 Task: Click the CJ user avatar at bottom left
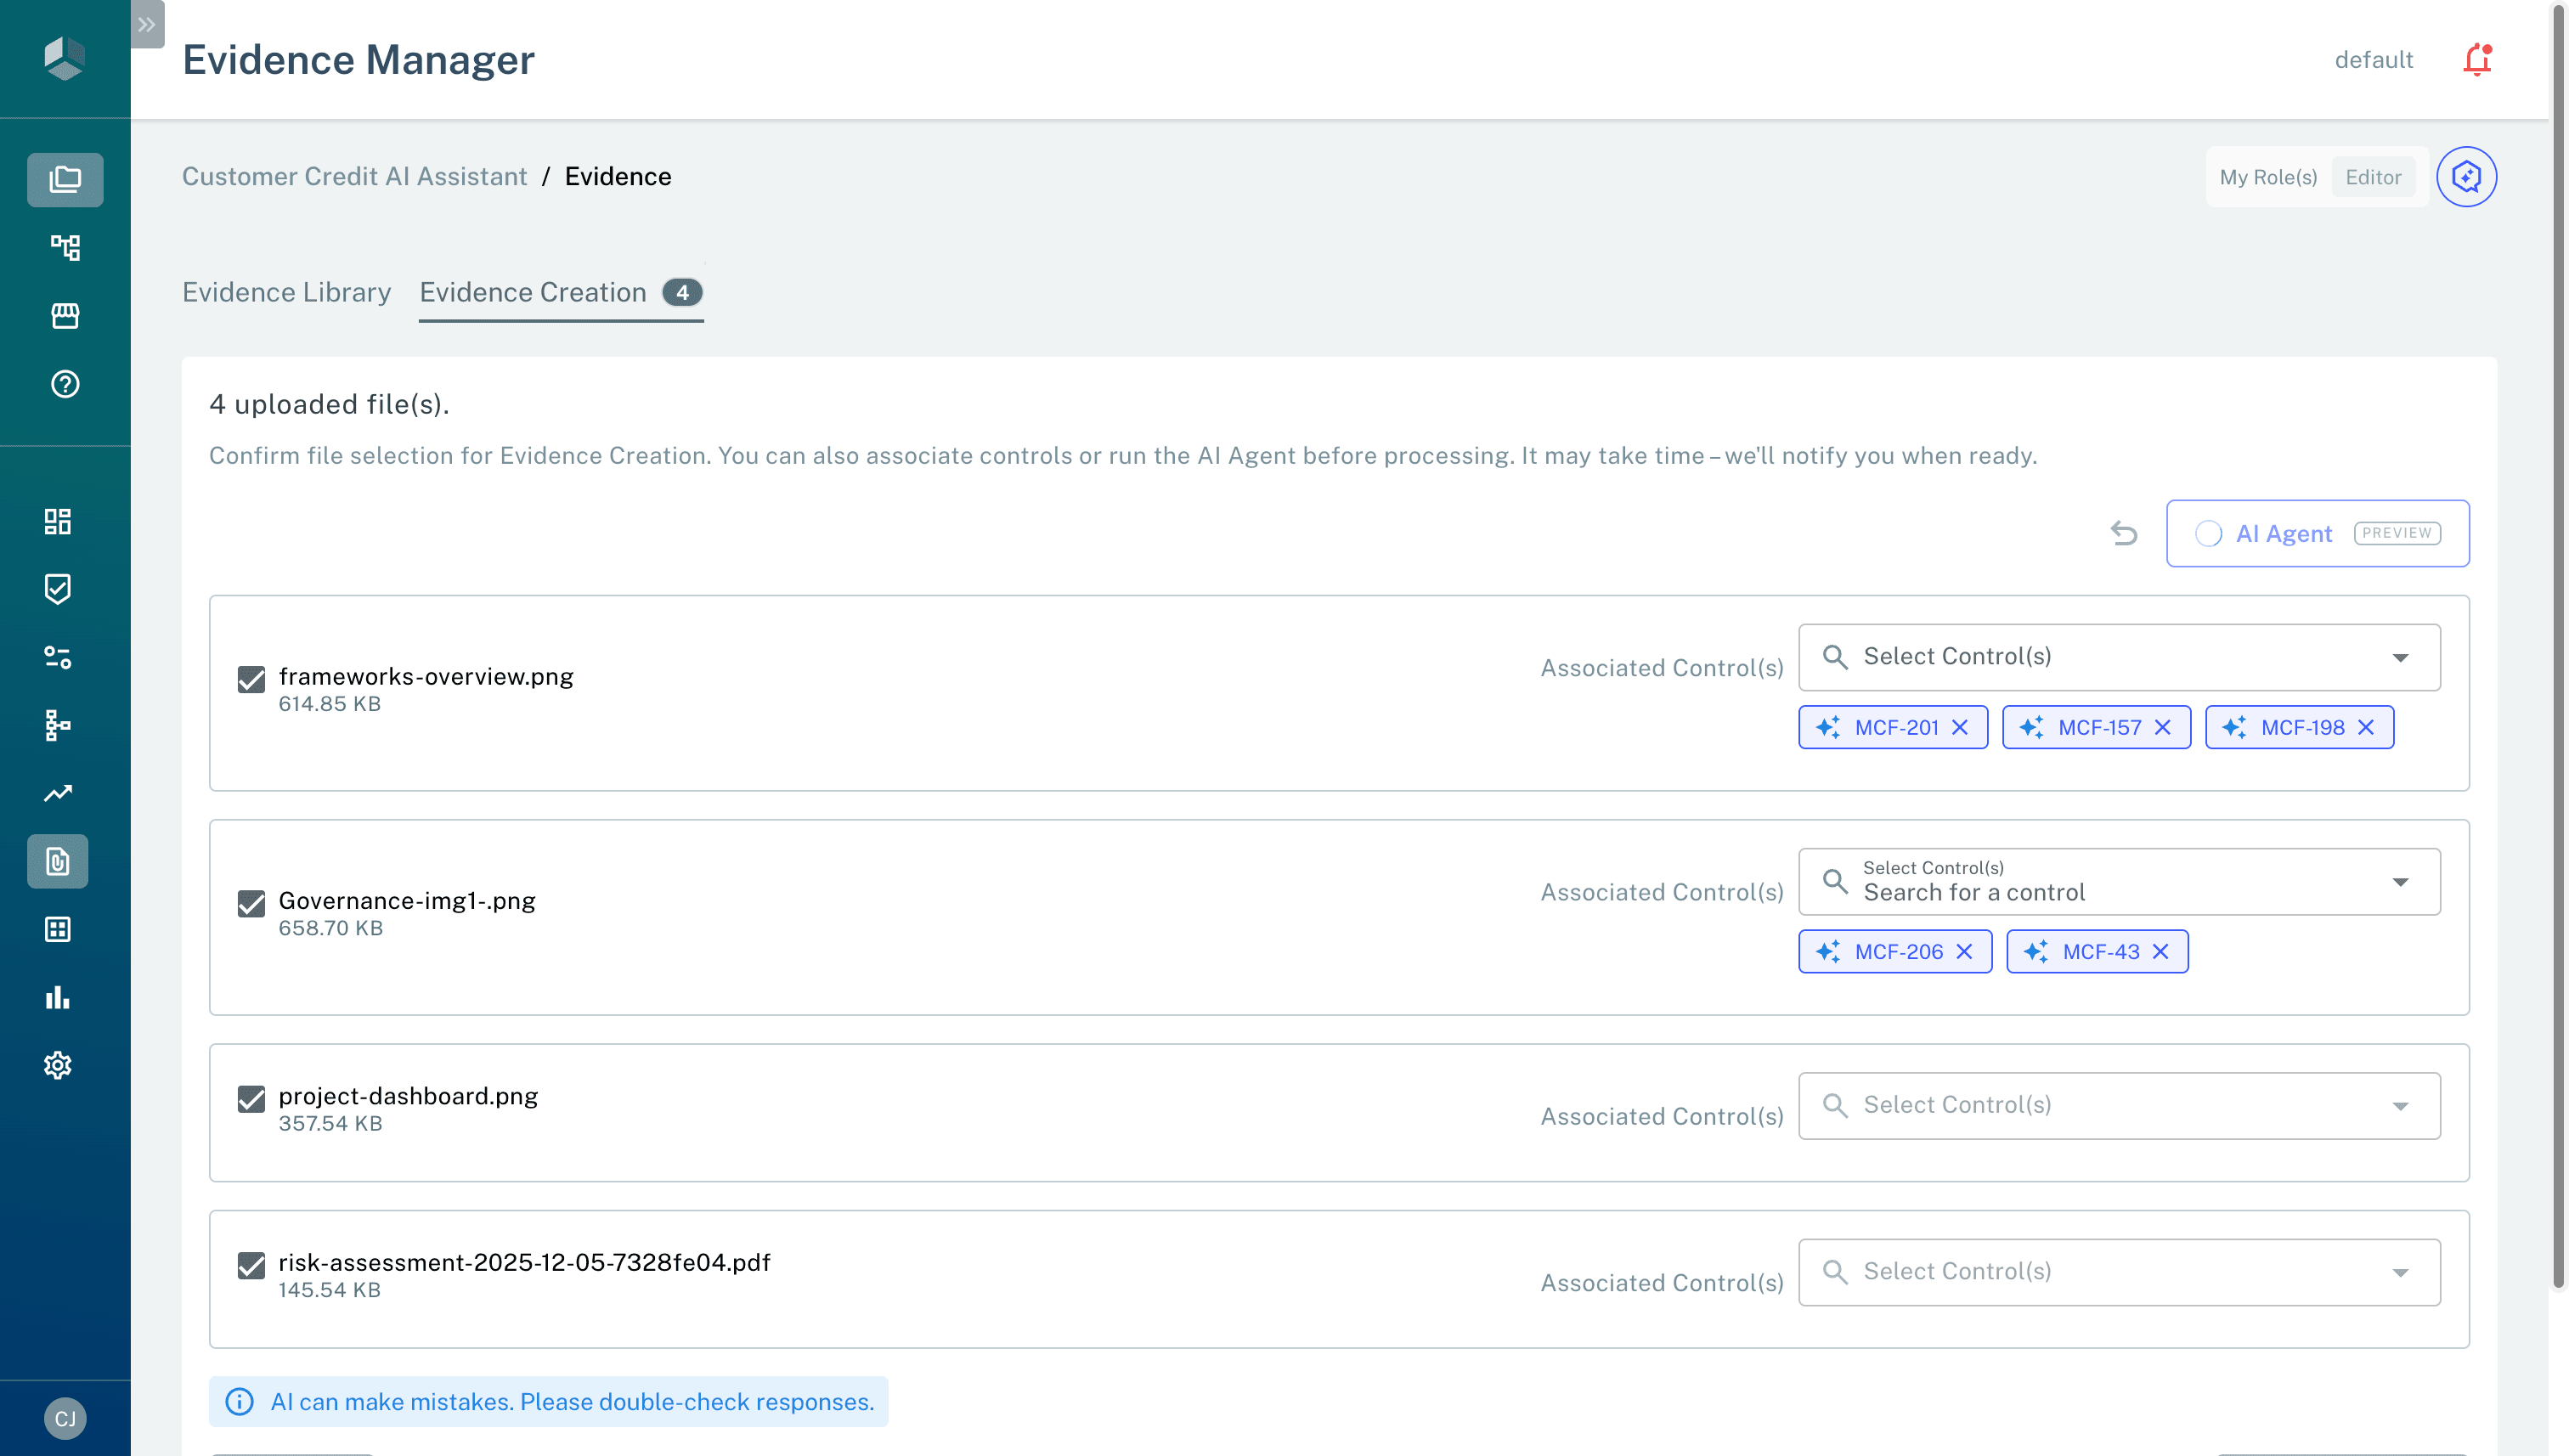pyautogui.click(x=65, y=1417)
